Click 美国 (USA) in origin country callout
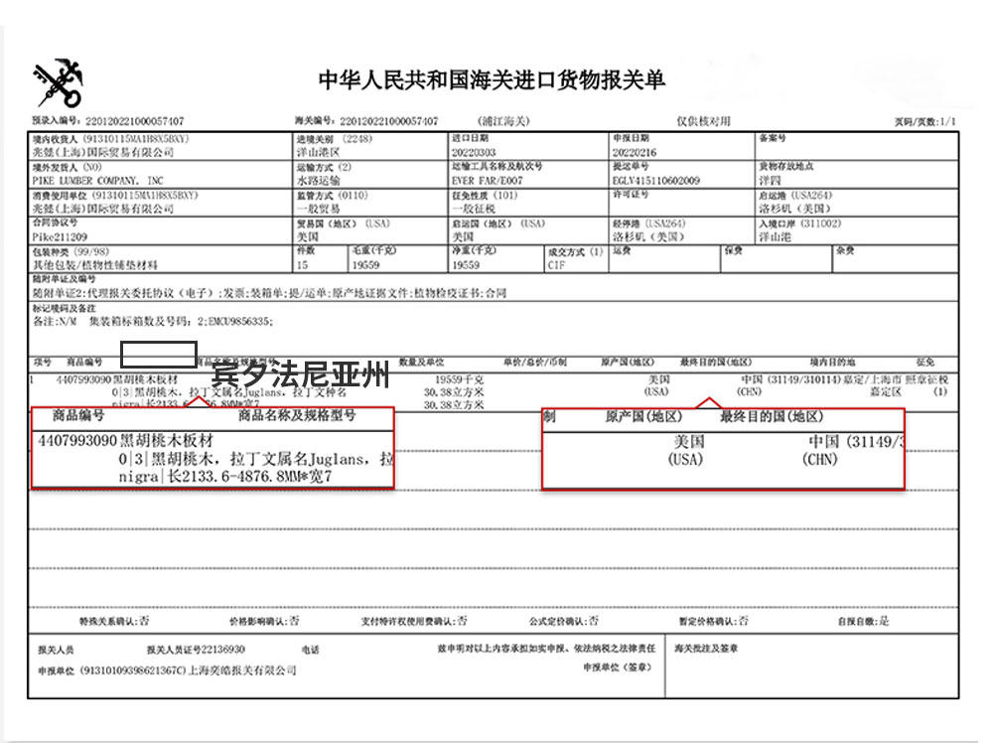 687,449
